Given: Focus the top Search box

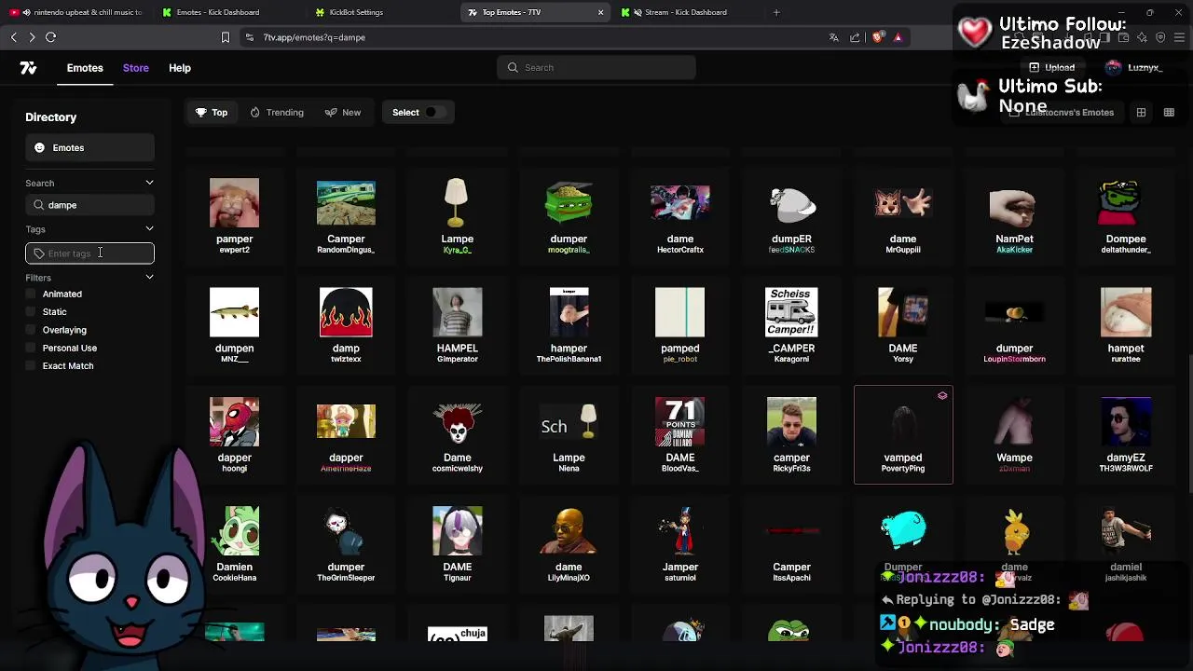Looking at the screenshot, I should pyautogui.click(x=596, y=68).
